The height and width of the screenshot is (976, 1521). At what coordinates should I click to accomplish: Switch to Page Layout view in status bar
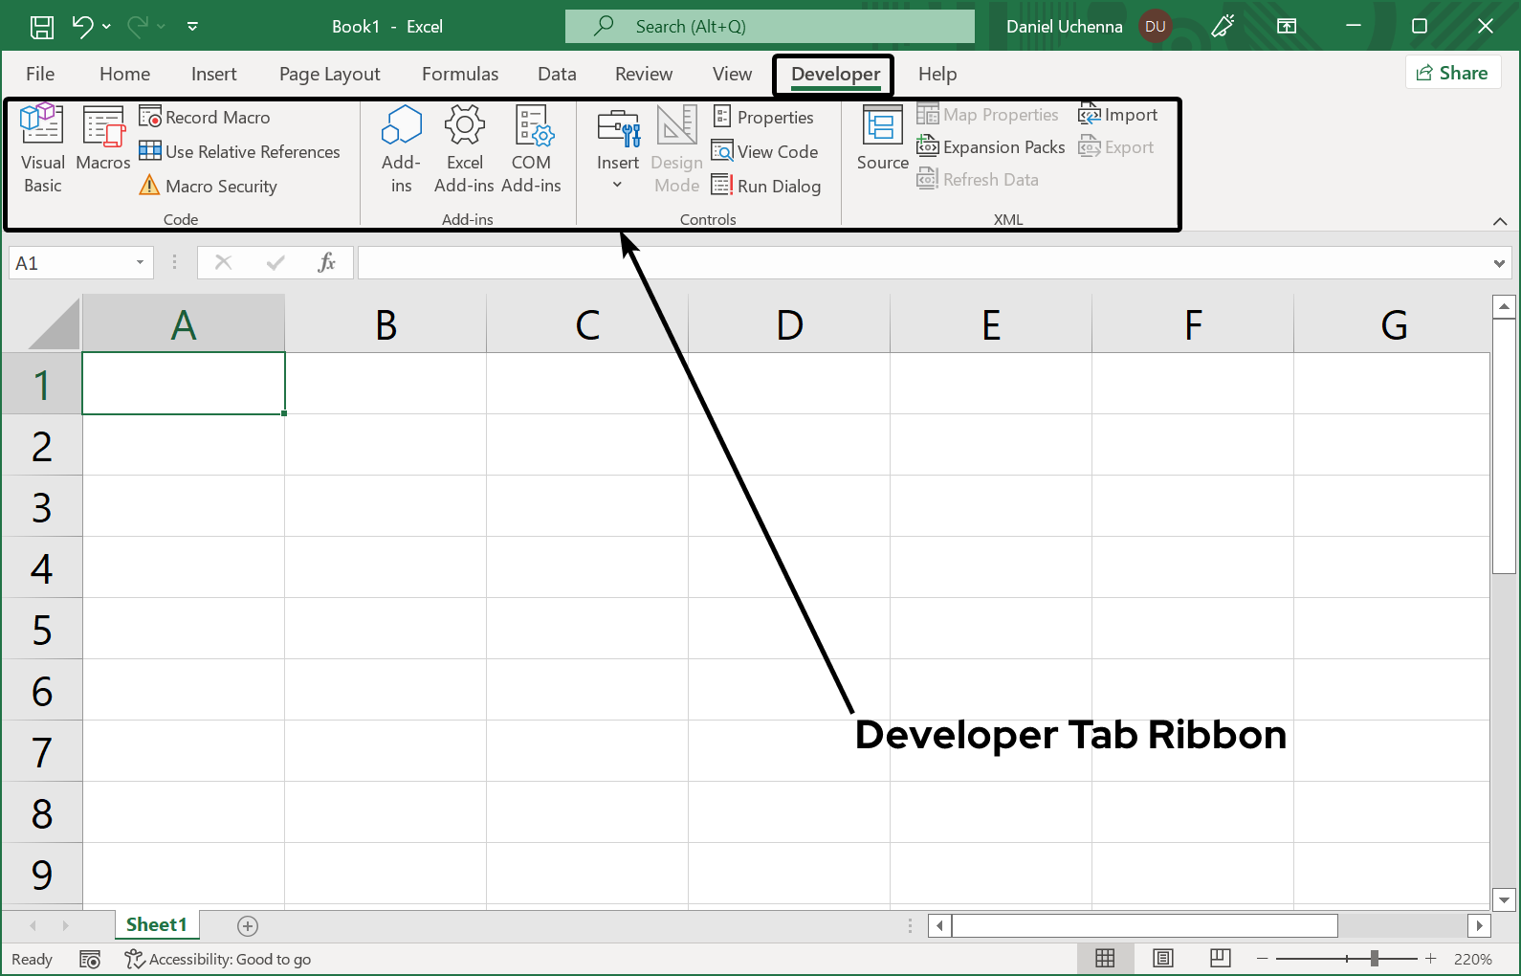[1162, 958]
